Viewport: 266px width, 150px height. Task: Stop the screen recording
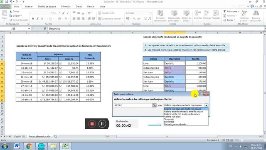point(92,124)
